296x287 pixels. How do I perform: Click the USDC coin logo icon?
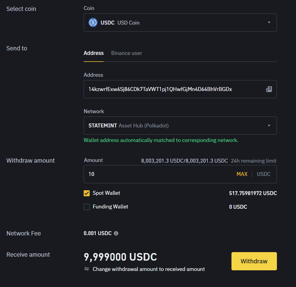(93, 22)
